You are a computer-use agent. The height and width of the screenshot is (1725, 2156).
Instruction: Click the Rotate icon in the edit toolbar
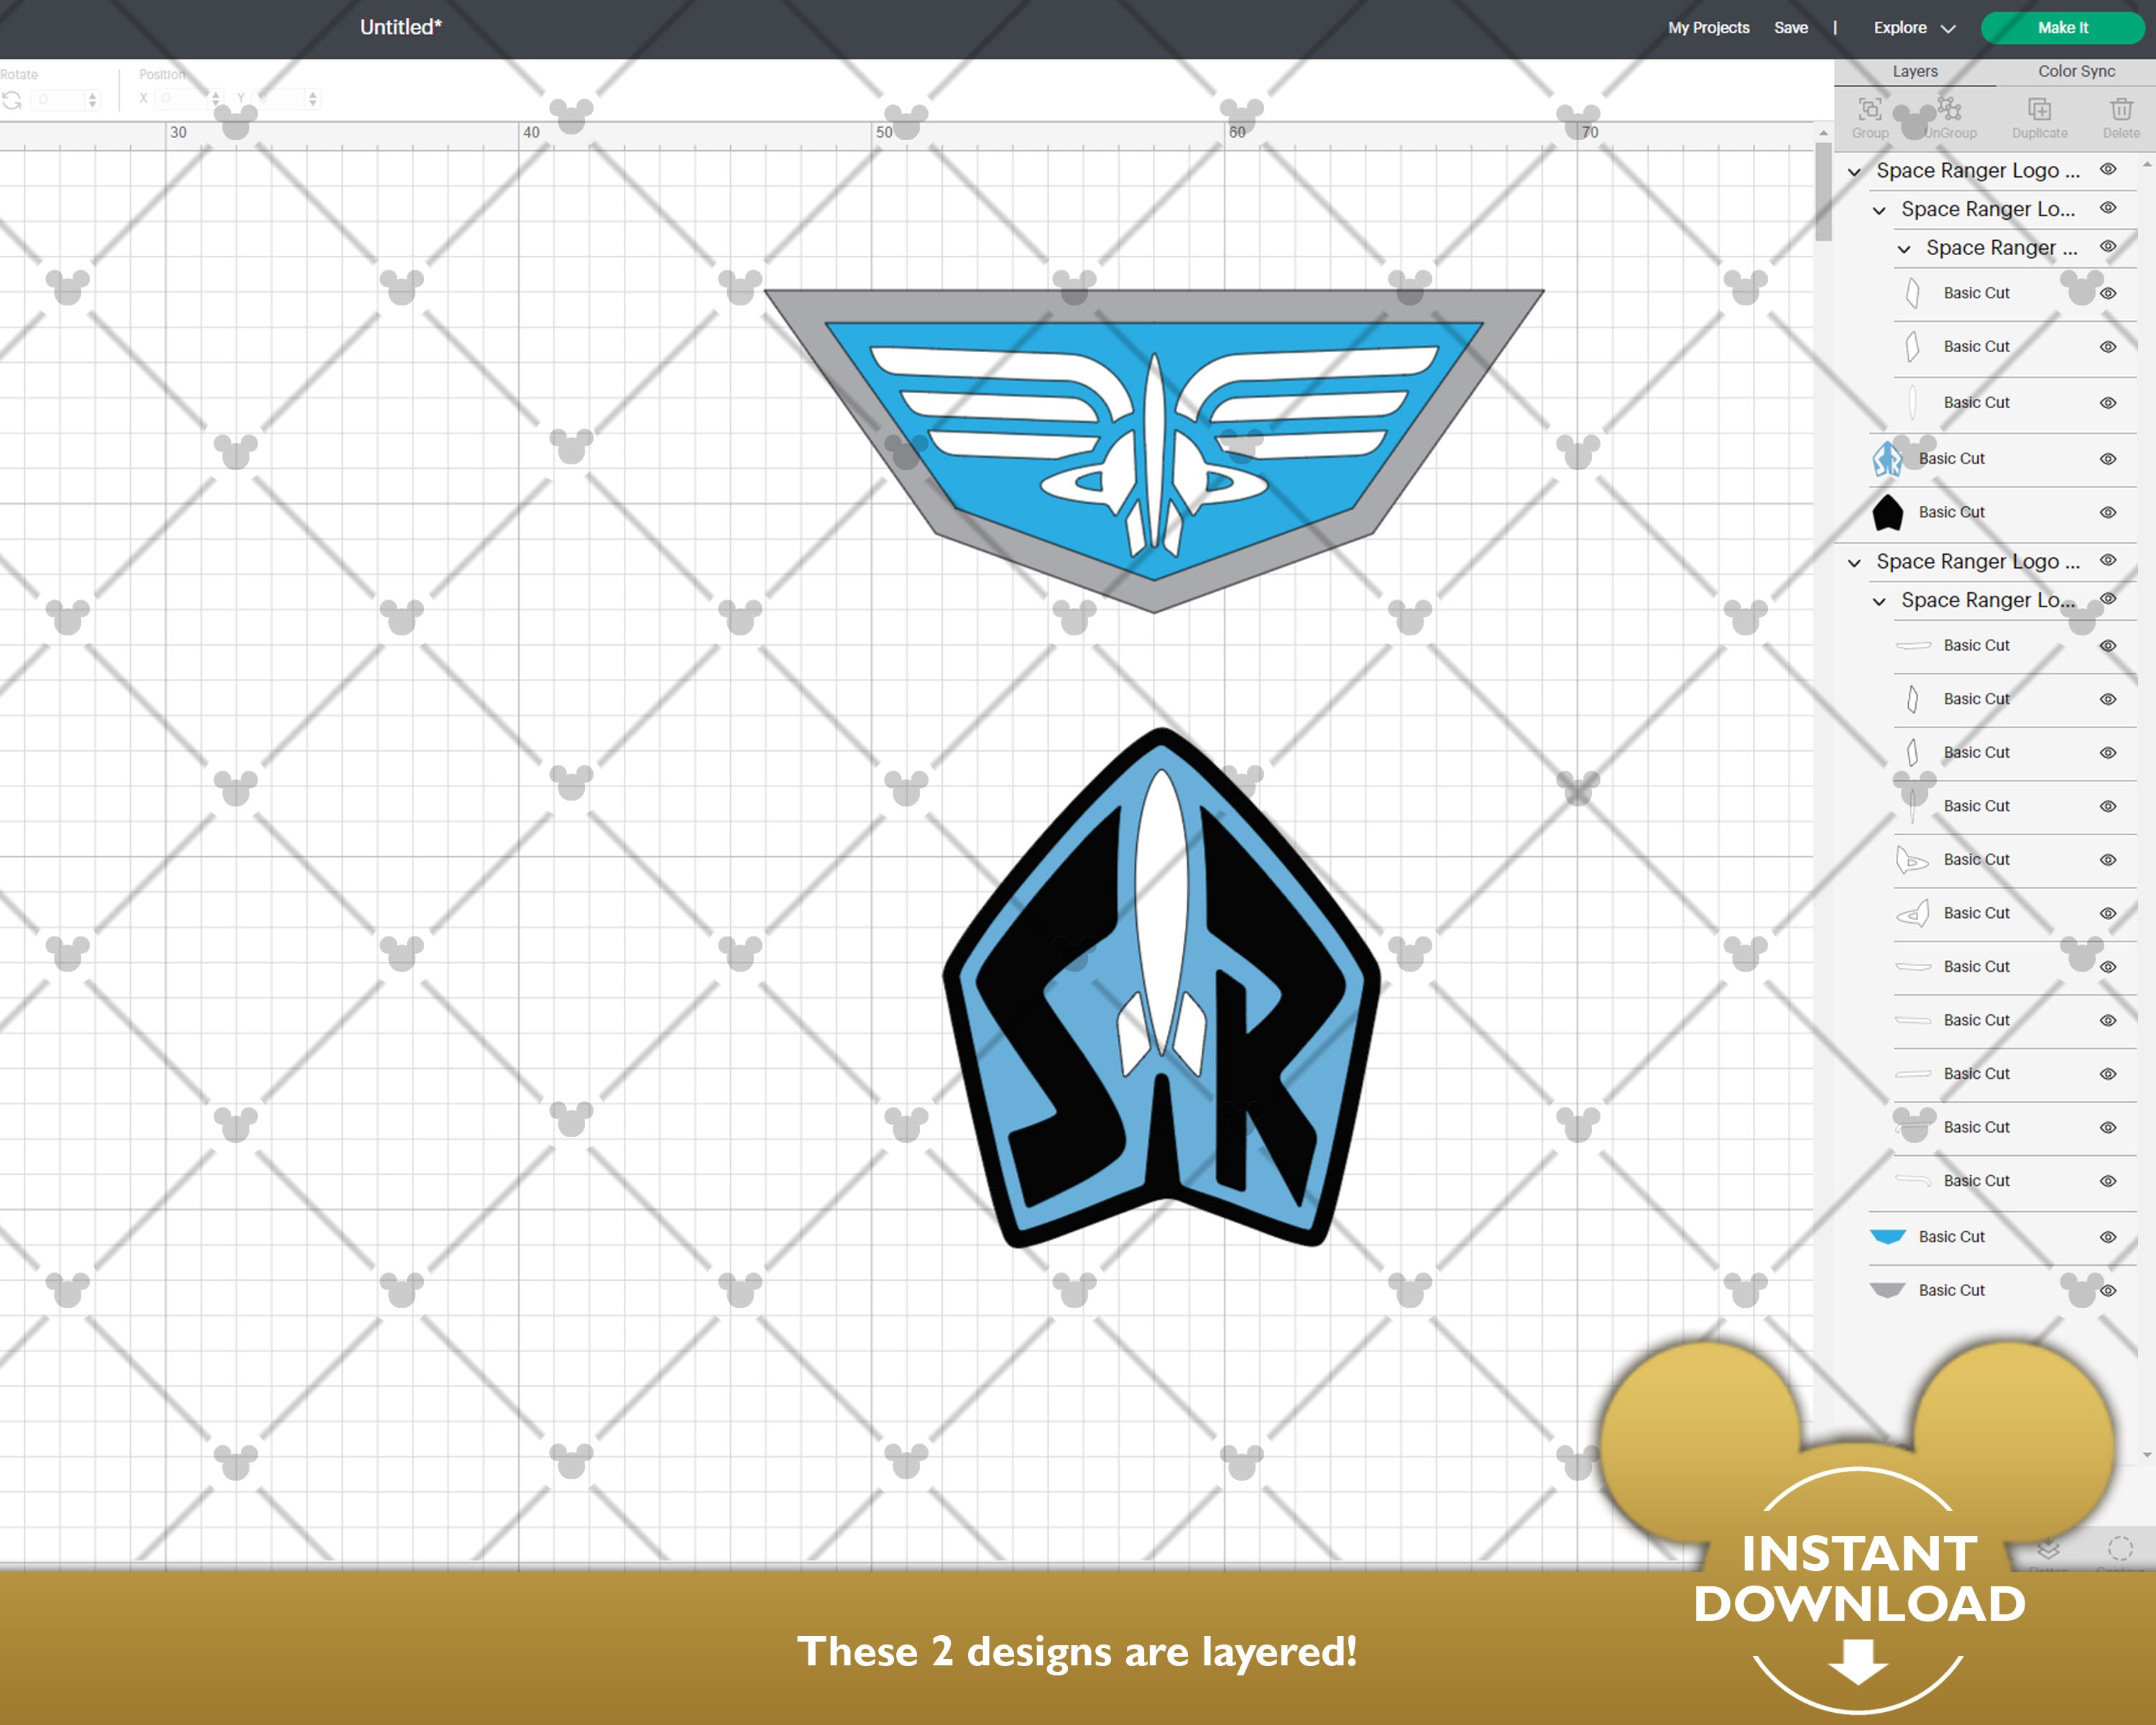(x=14, y=99)
